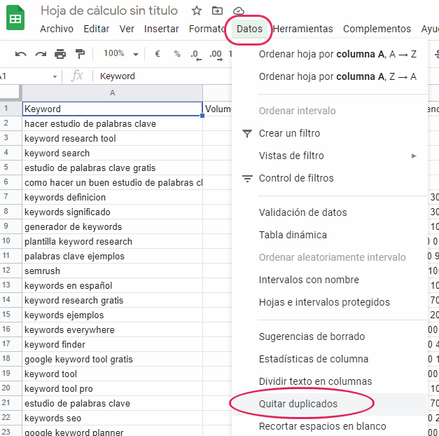Click the Datos menu
The image size is (439, 436).
[x=249, y=29]
